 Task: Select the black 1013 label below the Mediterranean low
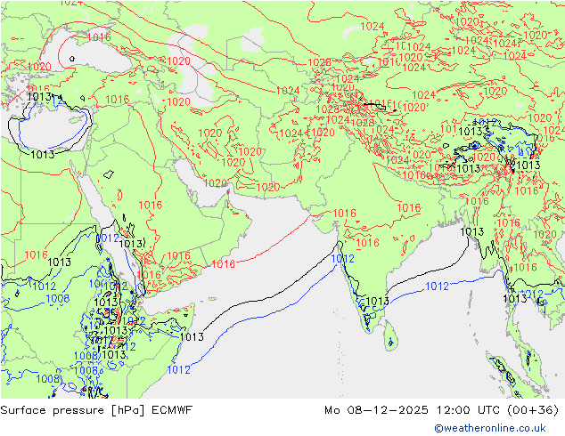(x=43, y=155)
